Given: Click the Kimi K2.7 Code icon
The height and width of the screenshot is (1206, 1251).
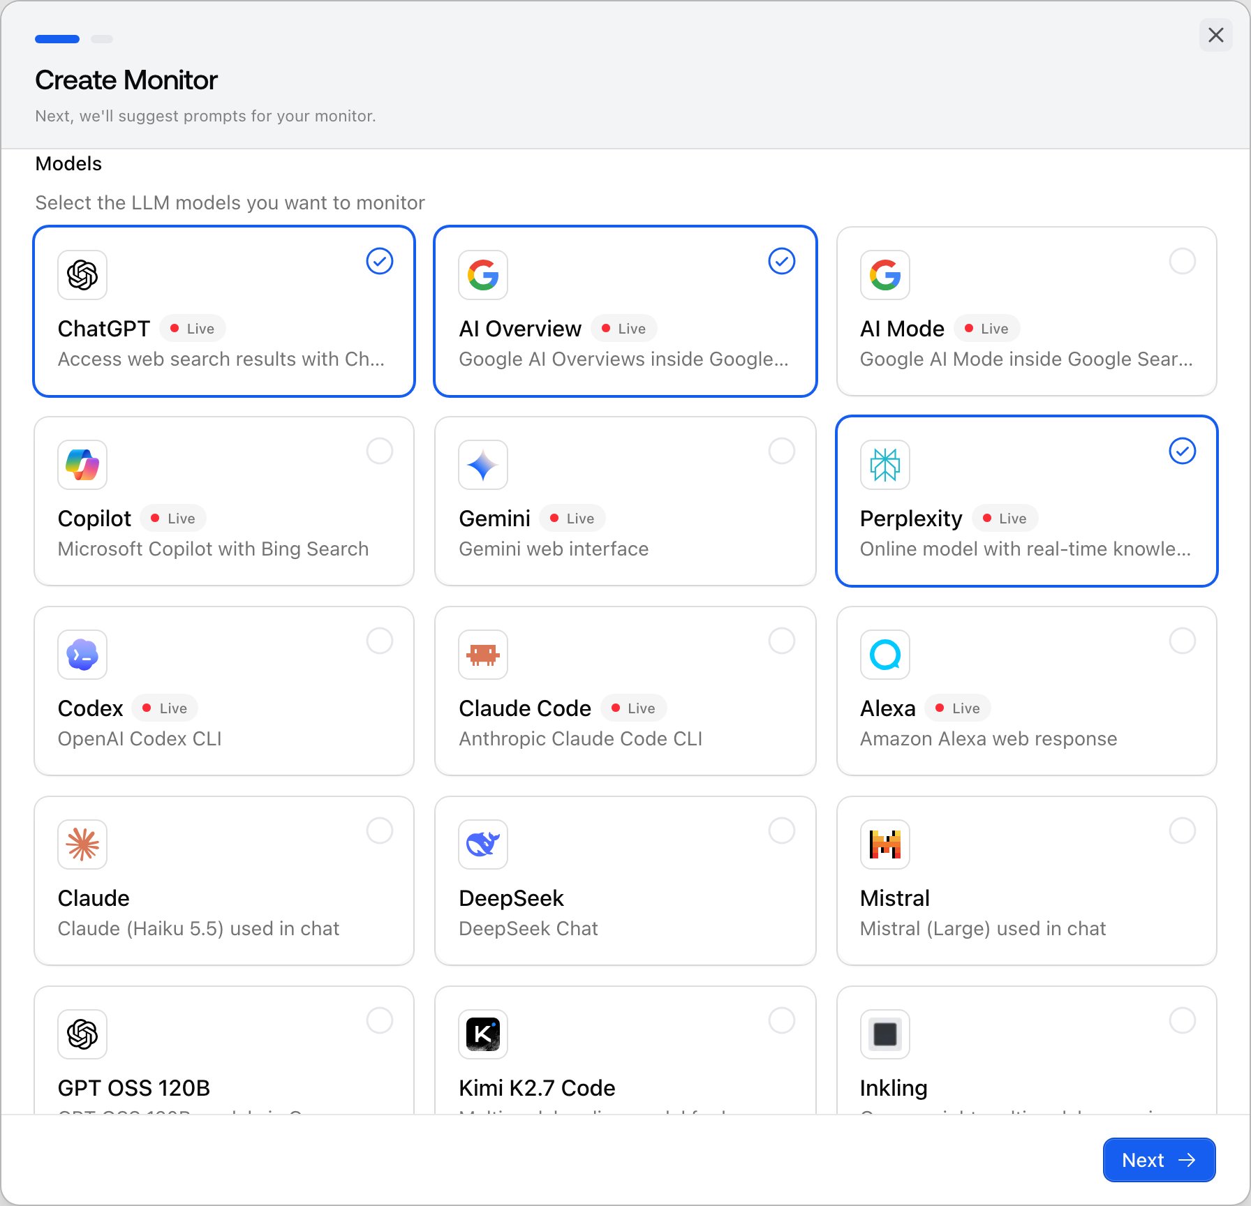Looking at the screenshot, I should pos(483,1034).
